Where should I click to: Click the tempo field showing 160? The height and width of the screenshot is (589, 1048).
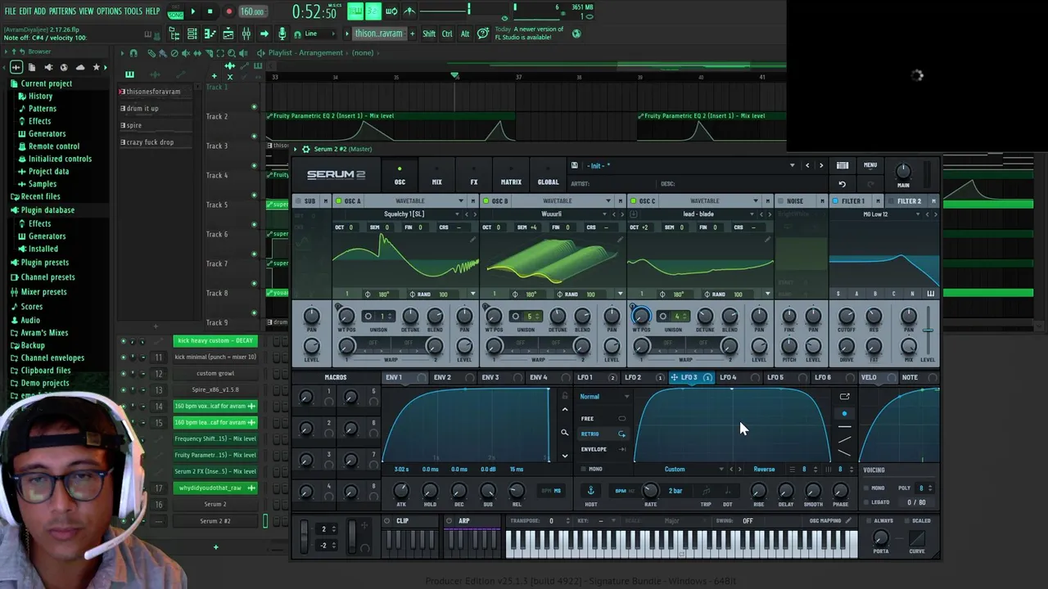click(x=252, y=11)
